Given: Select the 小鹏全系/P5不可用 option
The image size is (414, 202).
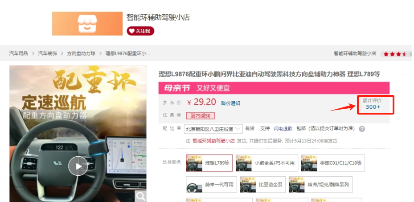Looking at the screenshot, I should coord(266,163).
